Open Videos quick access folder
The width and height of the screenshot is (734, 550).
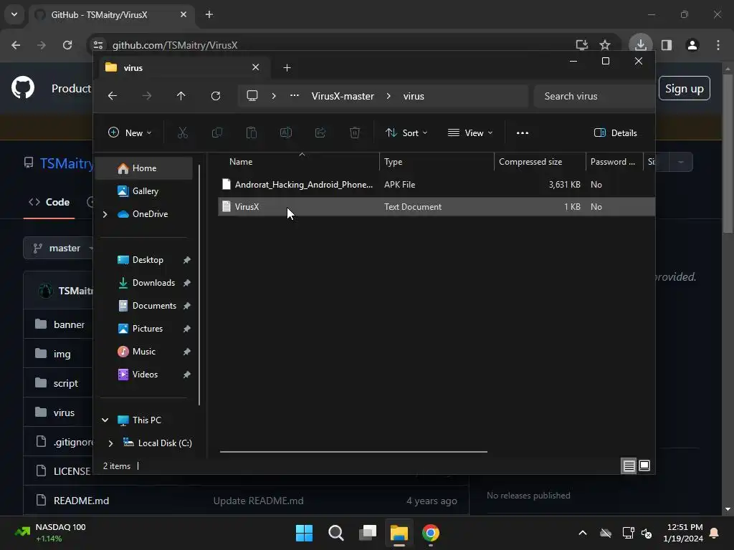pos(144,374)
